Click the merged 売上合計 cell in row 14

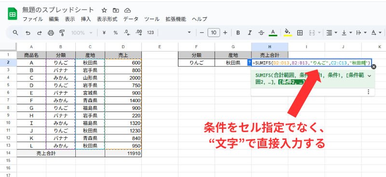tap(46, 154)
